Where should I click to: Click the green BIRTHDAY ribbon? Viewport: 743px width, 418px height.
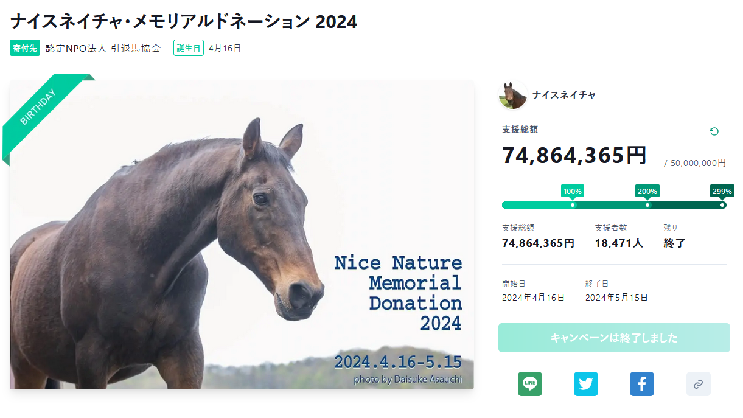tap(40, 110)
